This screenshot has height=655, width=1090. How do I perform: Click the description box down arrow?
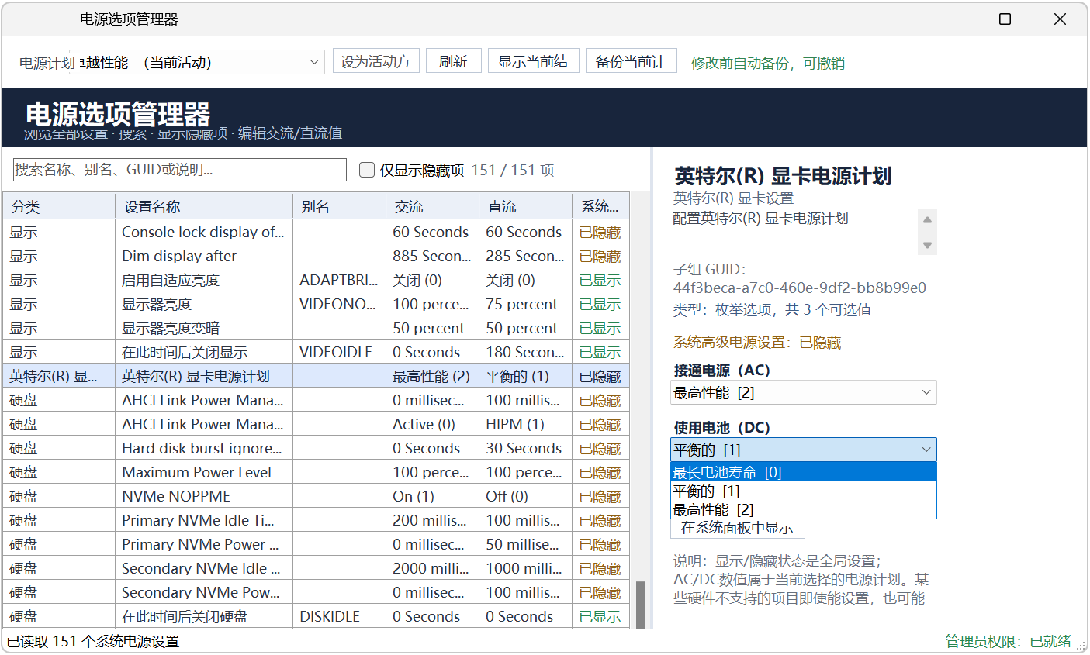[x=927, y=245]
